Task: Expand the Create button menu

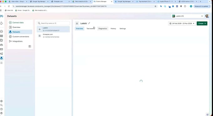Action: click(202, 24)
